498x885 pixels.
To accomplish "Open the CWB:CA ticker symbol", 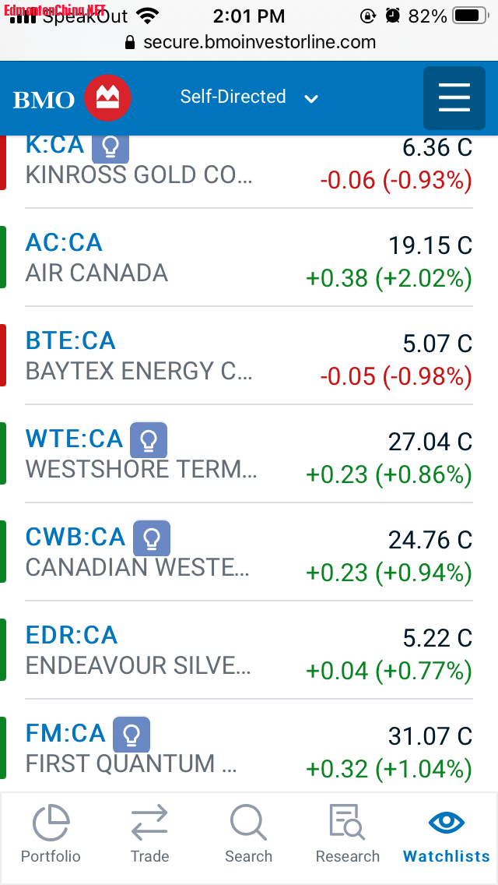I will pyautogui.click(x=75, y=537).
